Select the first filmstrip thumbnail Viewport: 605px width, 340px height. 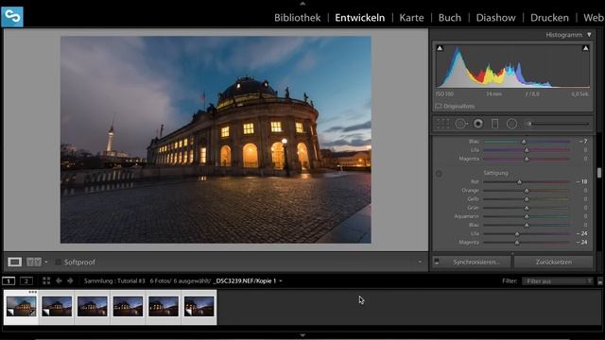coord(21,307)
